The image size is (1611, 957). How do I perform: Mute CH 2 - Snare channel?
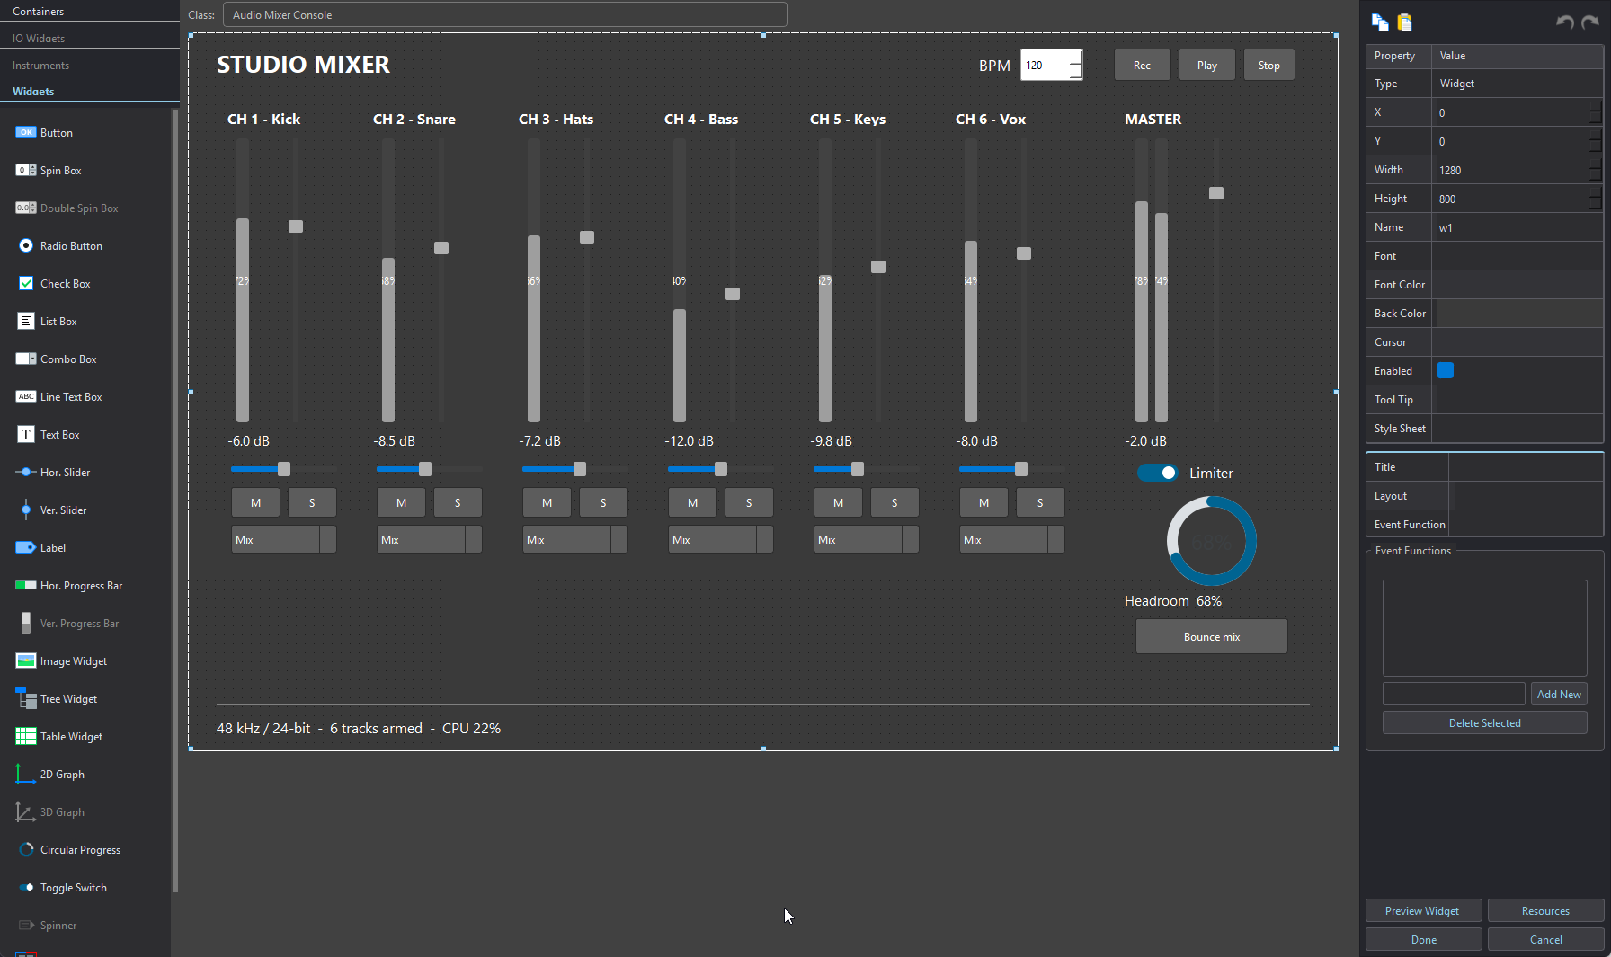[x=402, y=502]
